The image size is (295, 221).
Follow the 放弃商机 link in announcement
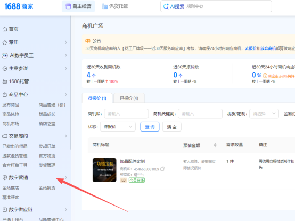[268, 48]
